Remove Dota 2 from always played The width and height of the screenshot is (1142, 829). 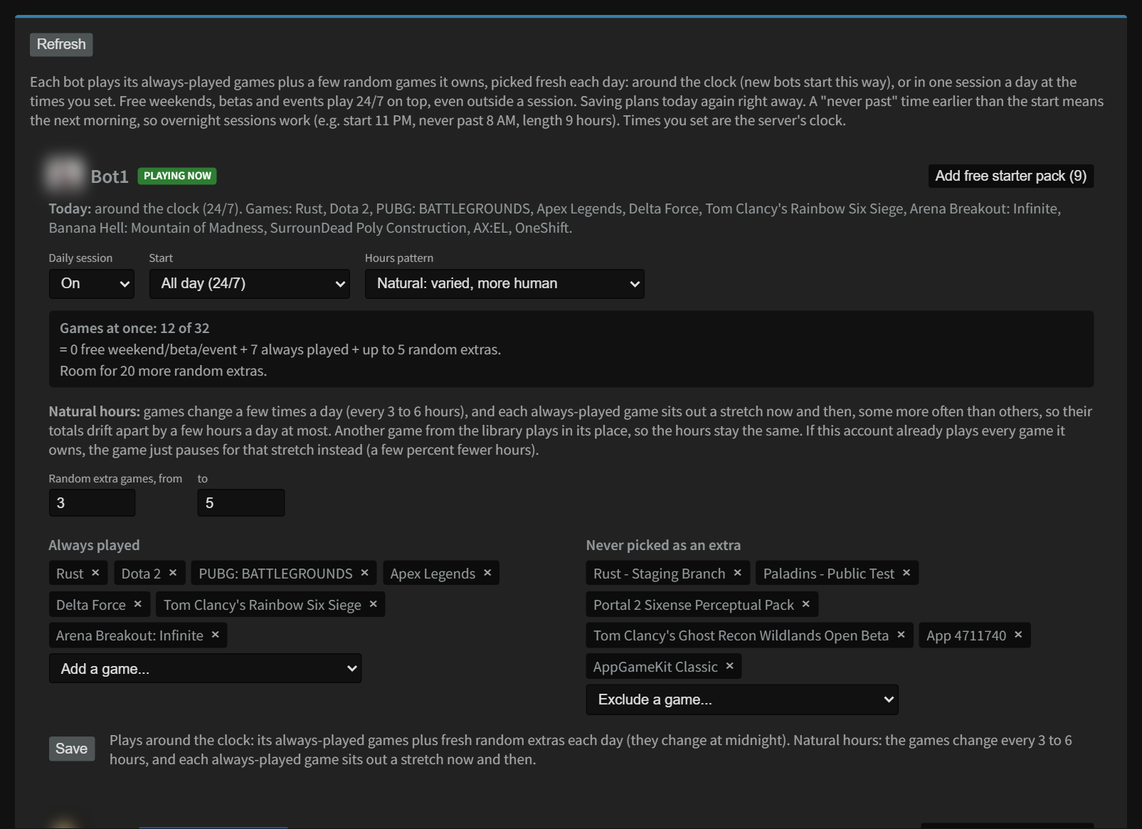point(173,573)
